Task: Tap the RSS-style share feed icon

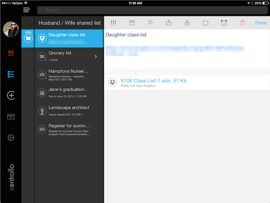Action: pyautogui.click(x=150, y=23)
